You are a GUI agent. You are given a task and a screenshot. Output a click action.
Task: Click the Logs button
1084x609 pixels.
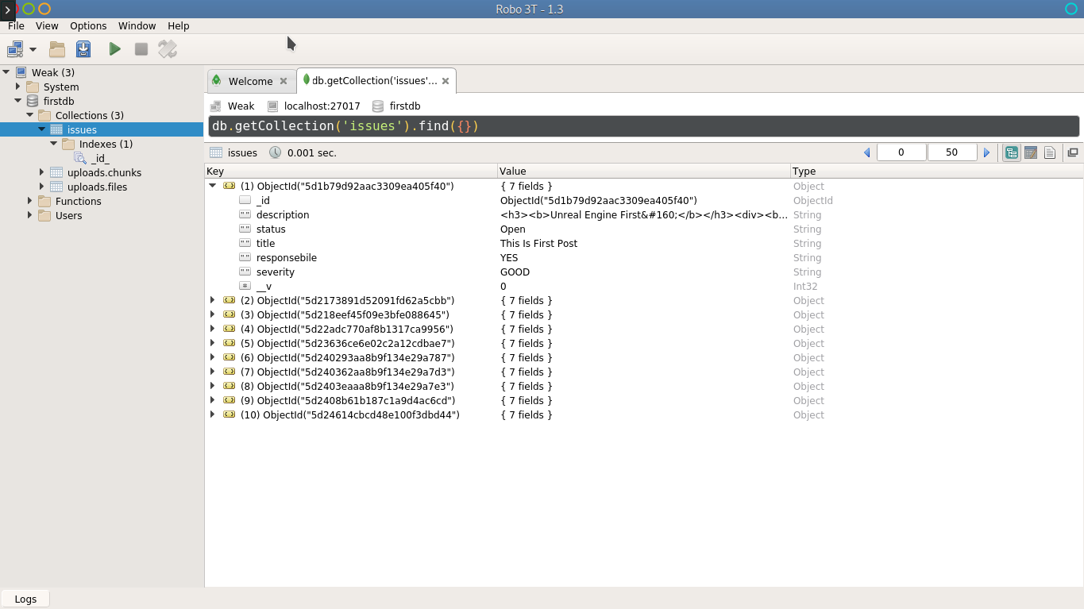click(x=25, y=599)
